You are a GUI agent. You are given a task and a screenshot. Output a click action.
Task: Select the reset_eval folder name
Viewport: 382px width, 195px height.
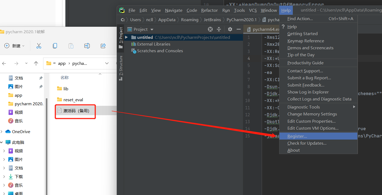pyautogui.click(x=73, y=100)
